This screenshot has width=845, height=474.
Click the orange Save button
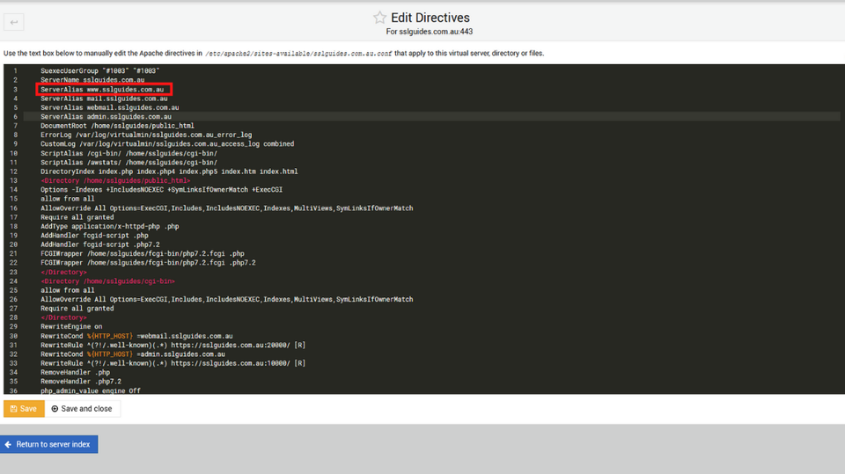pos(24,409)
